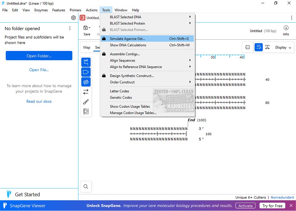Click the Try for Free button
Image resolution: width=296 pixels, height=211 pixels.
pos(272,206)
